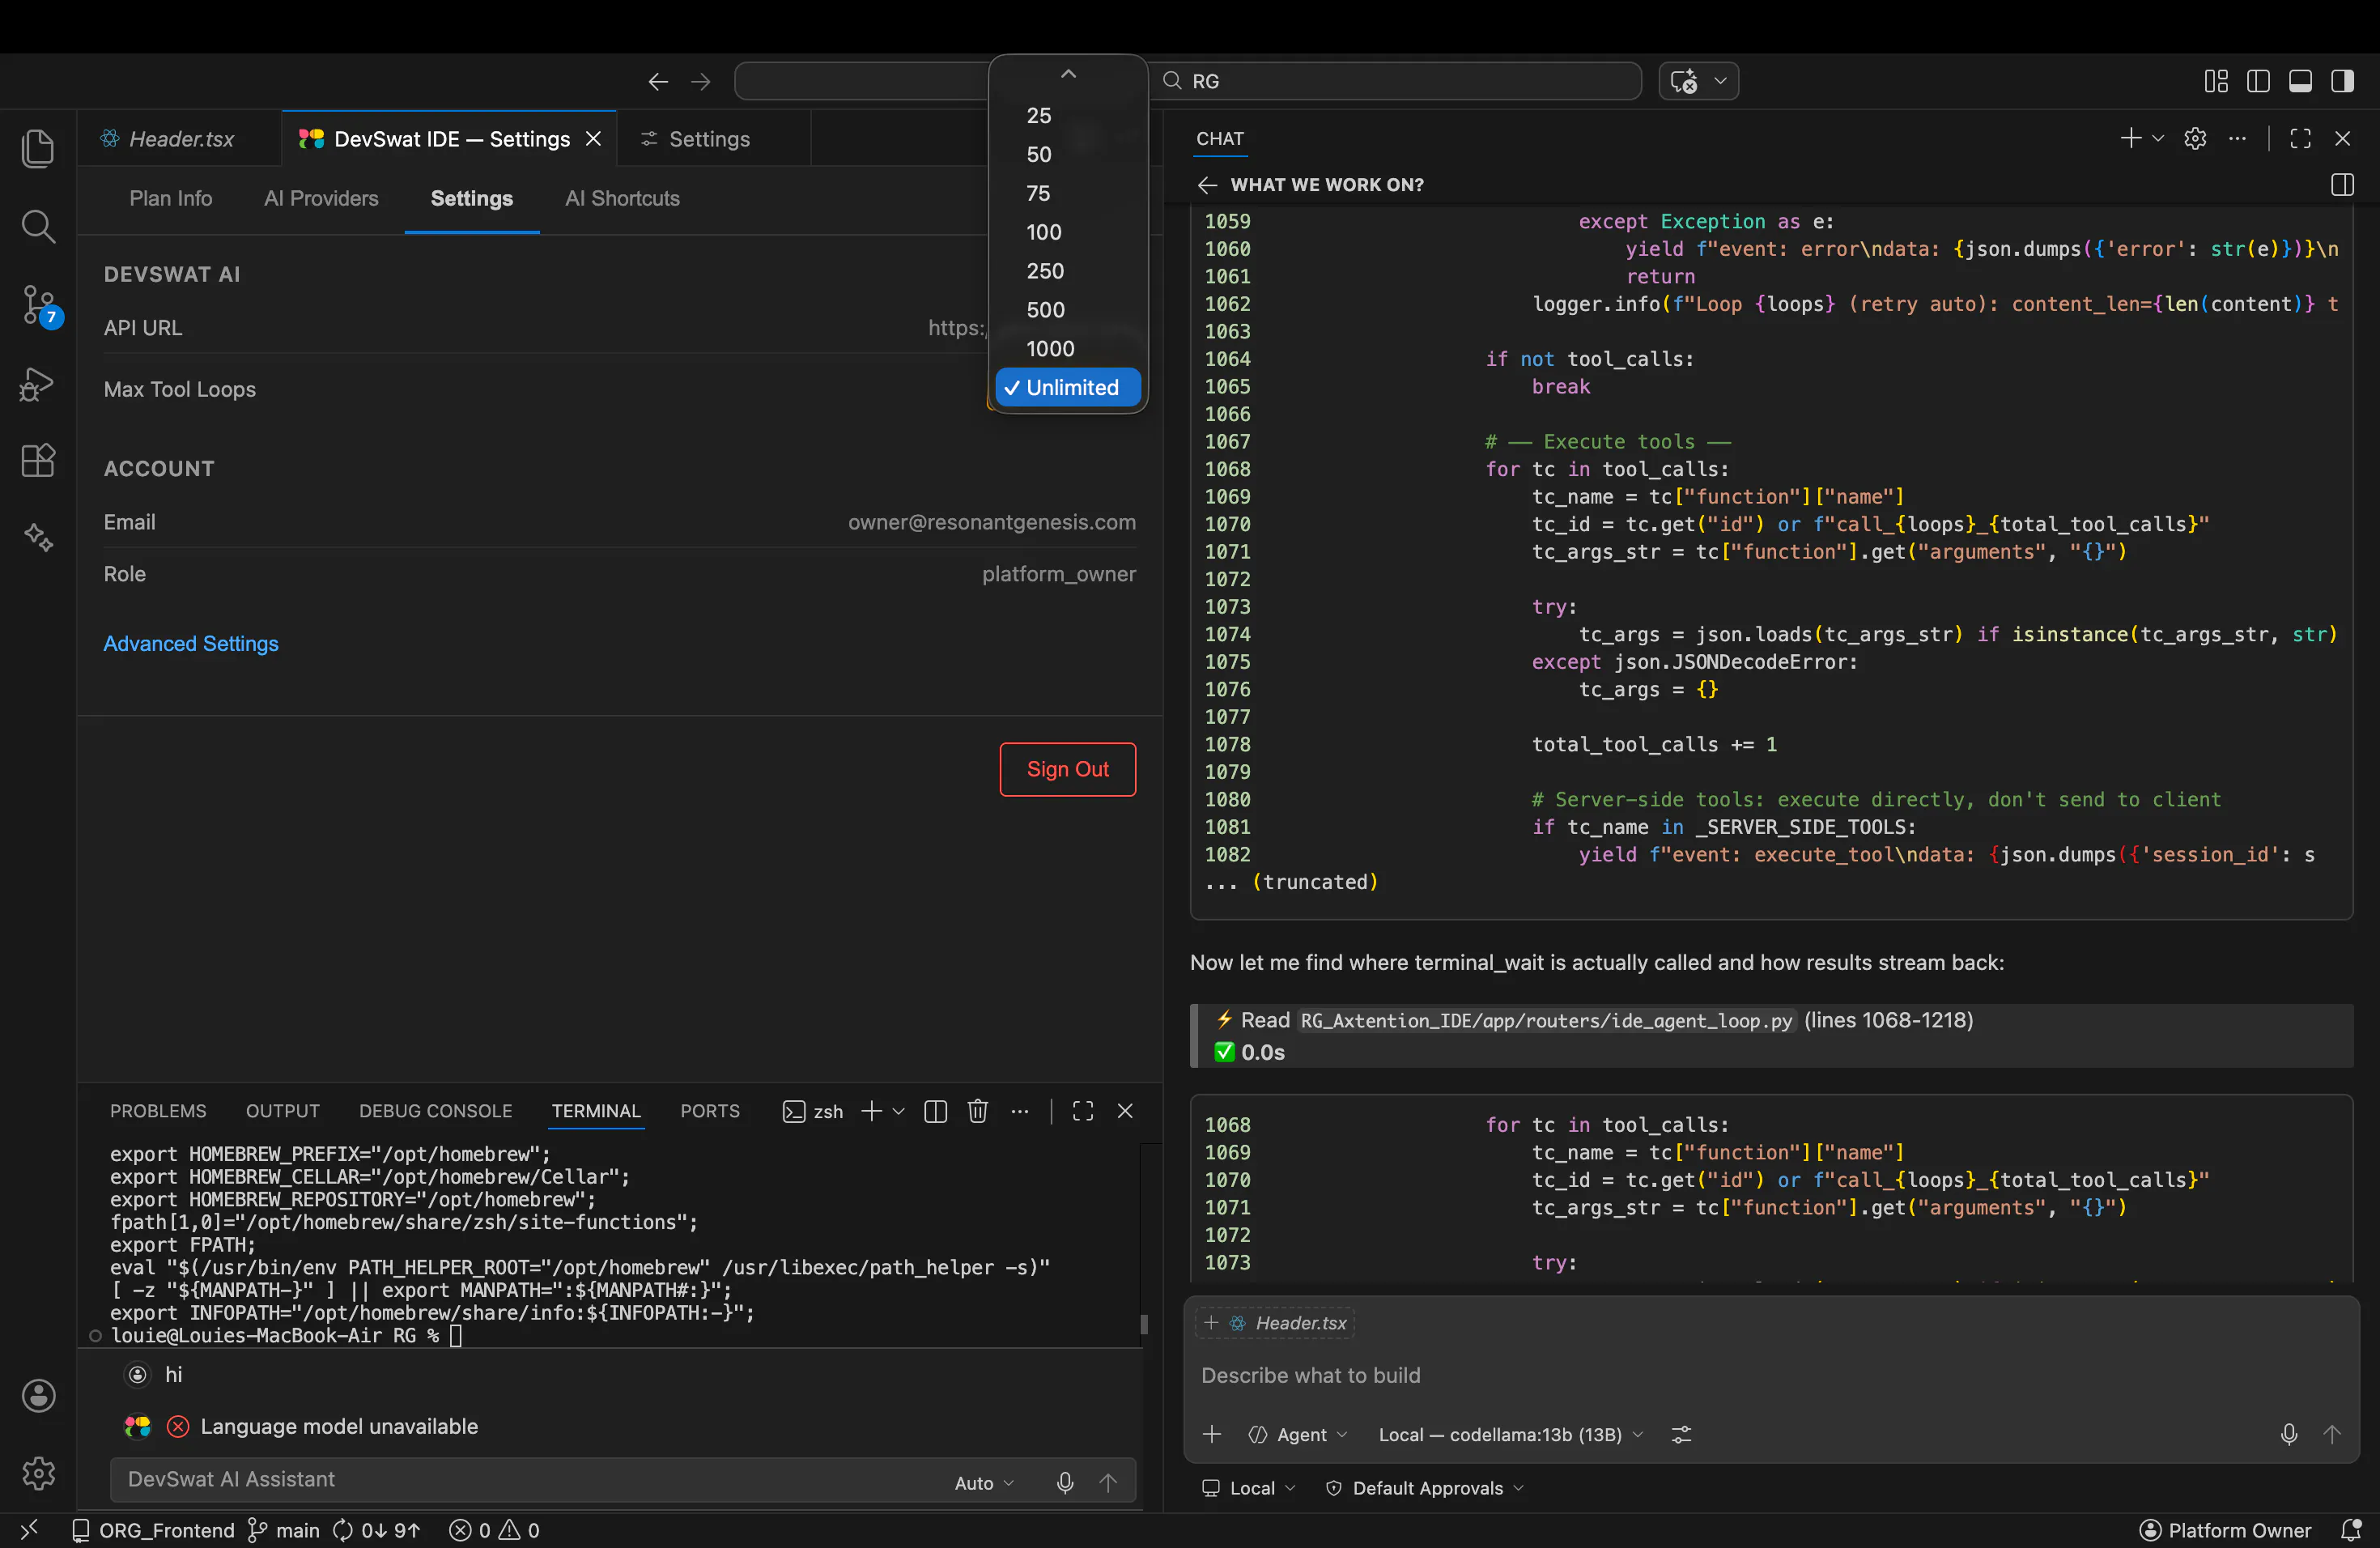Maximize the terminal panel
Image resolution: width=2380 pixels, height=1548 pixels.
(x=1082, y=1111)
